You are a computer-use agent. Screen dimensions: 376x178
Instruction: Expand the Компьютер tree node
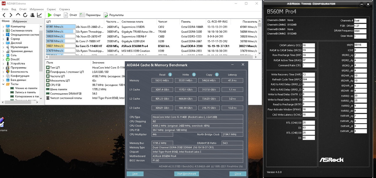pos(3,26)
